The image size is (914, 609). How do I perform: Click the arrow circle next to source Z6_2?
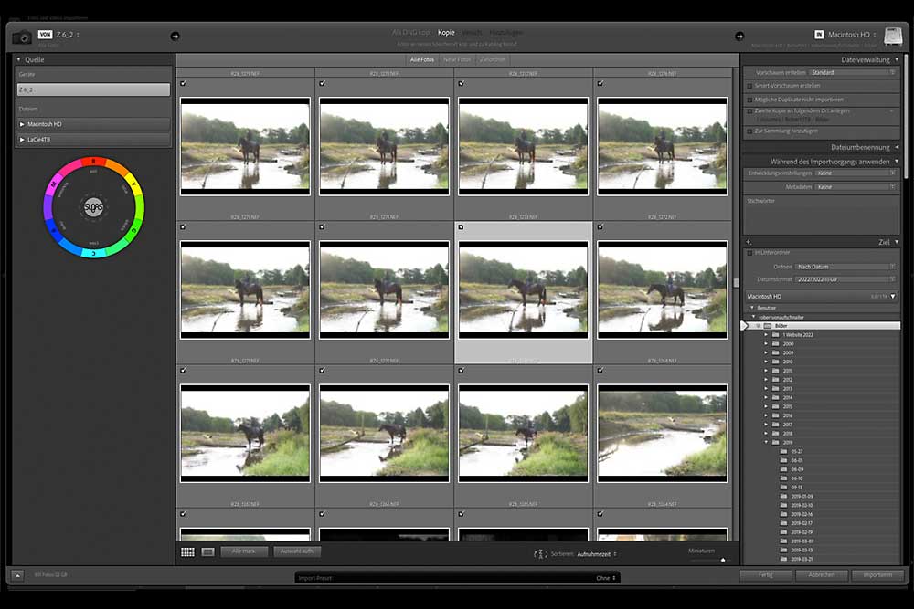click(175, 37)
